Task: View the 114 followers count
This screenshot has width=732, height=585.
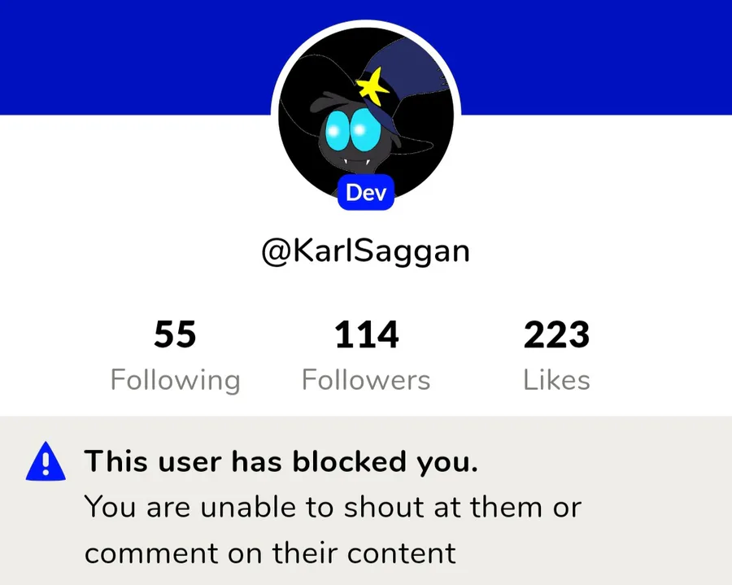Action: click(x=367, y=334)
